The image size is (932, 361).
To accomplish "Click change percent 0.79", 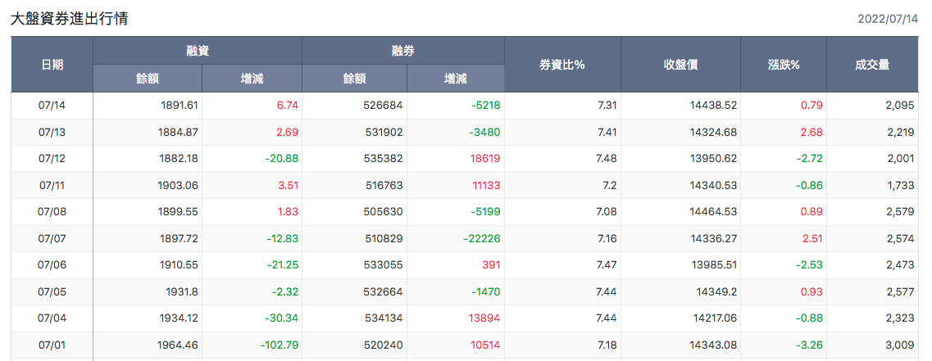I will pyautogui.click(x=812, y=106).
